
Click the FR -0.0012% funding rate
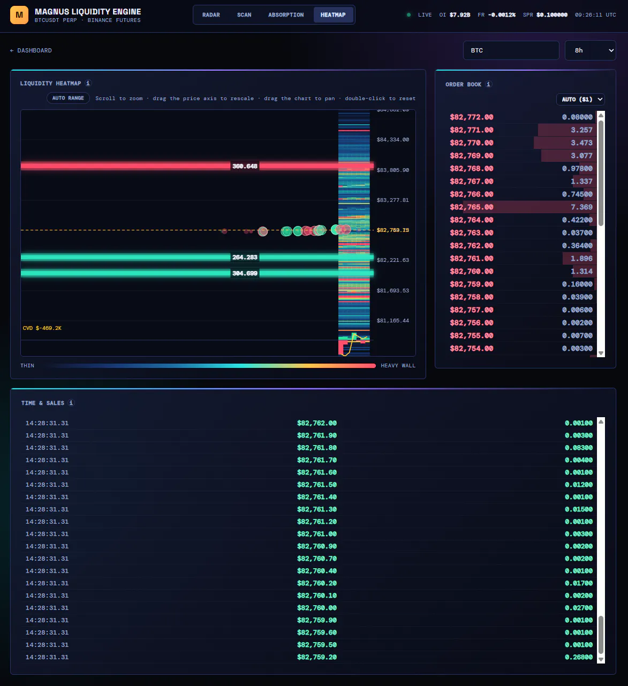(496, 15)
